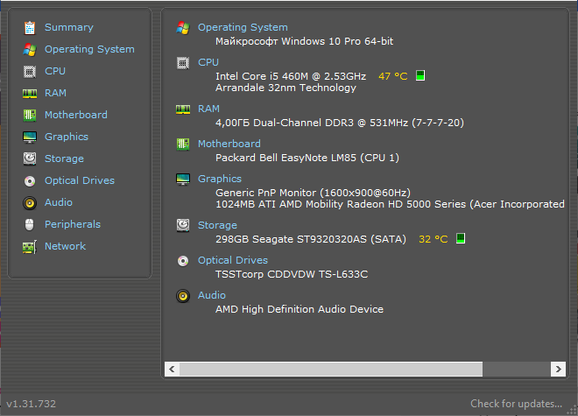Click the Optical Drives disc icon in sidebar

[30, 181]
